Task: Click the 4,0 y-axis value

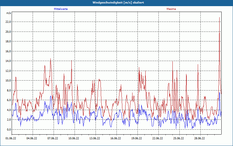Action: (x=9, y=110)
